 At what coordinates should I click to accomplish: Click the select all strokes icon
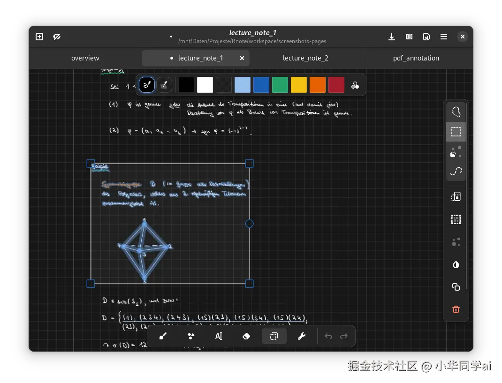pyautogui.click(x=456, y=219)
